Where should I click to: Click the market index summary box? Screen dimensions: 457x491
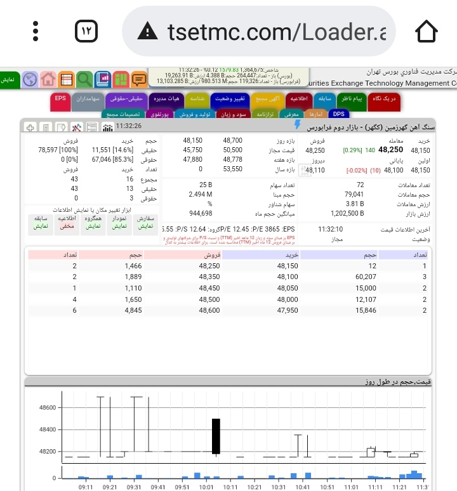(228, 77)
